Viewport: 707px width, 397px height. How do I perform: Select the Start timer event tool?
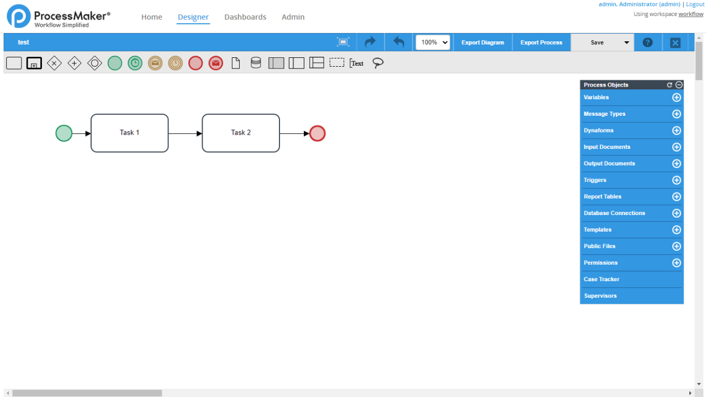point(135,63)
